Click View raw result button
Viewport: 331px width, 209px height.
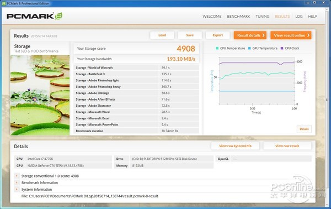coord(287,146)
